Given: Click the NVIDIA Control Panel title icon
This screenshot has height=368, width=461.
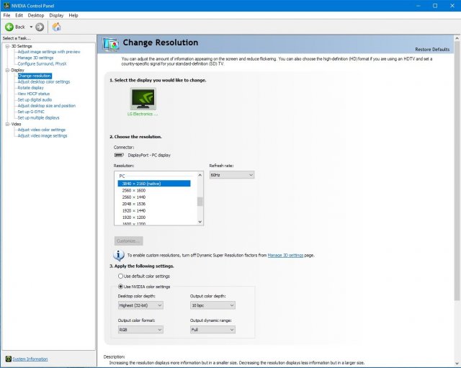Looking at the screenshot, I should pyautogui.click(x=6, y=5).
